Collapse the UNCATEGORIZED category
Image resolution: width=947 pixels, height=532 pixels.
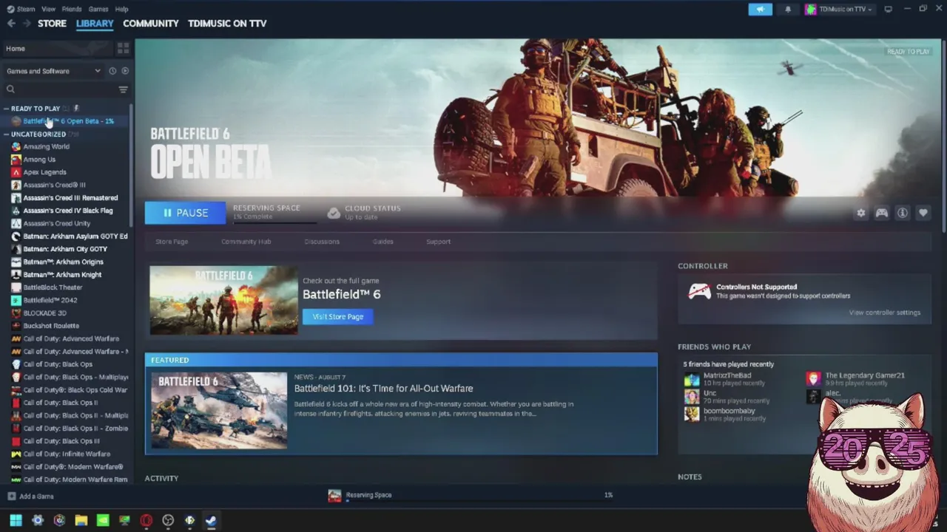pos(6,134)
